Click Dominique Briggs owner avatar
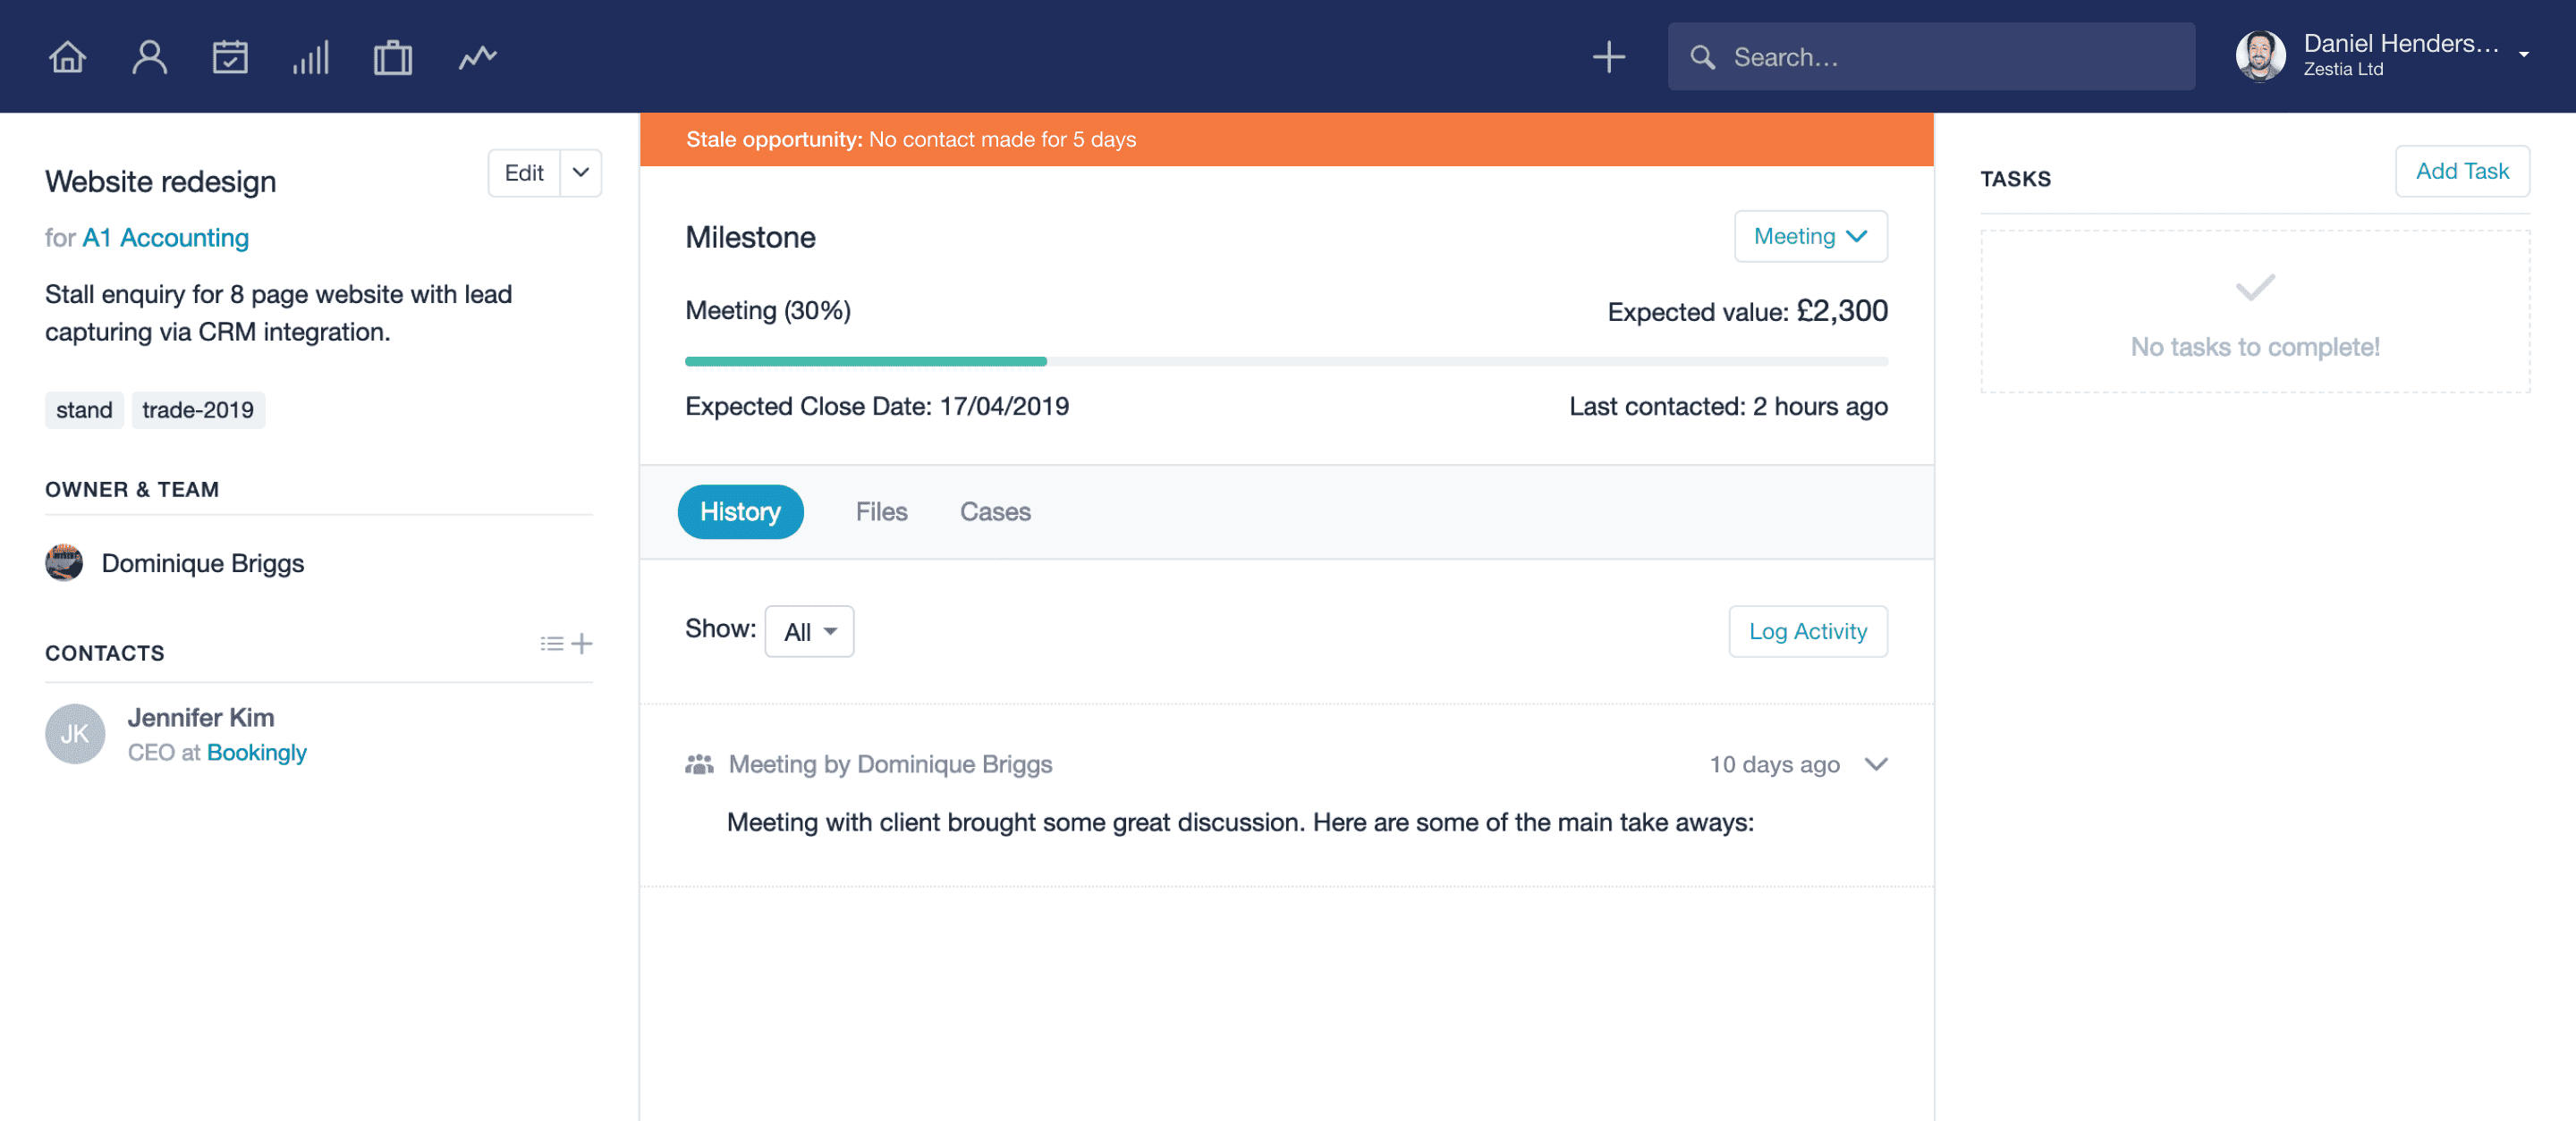The width and height of the screenshot is (2576, 1121). [64, 562]
